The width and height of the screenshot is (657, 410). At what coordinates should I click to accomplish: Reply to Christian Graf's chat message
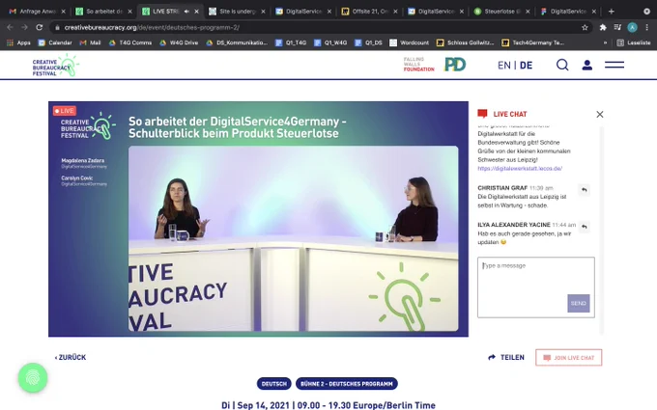[x=585, y=190]
